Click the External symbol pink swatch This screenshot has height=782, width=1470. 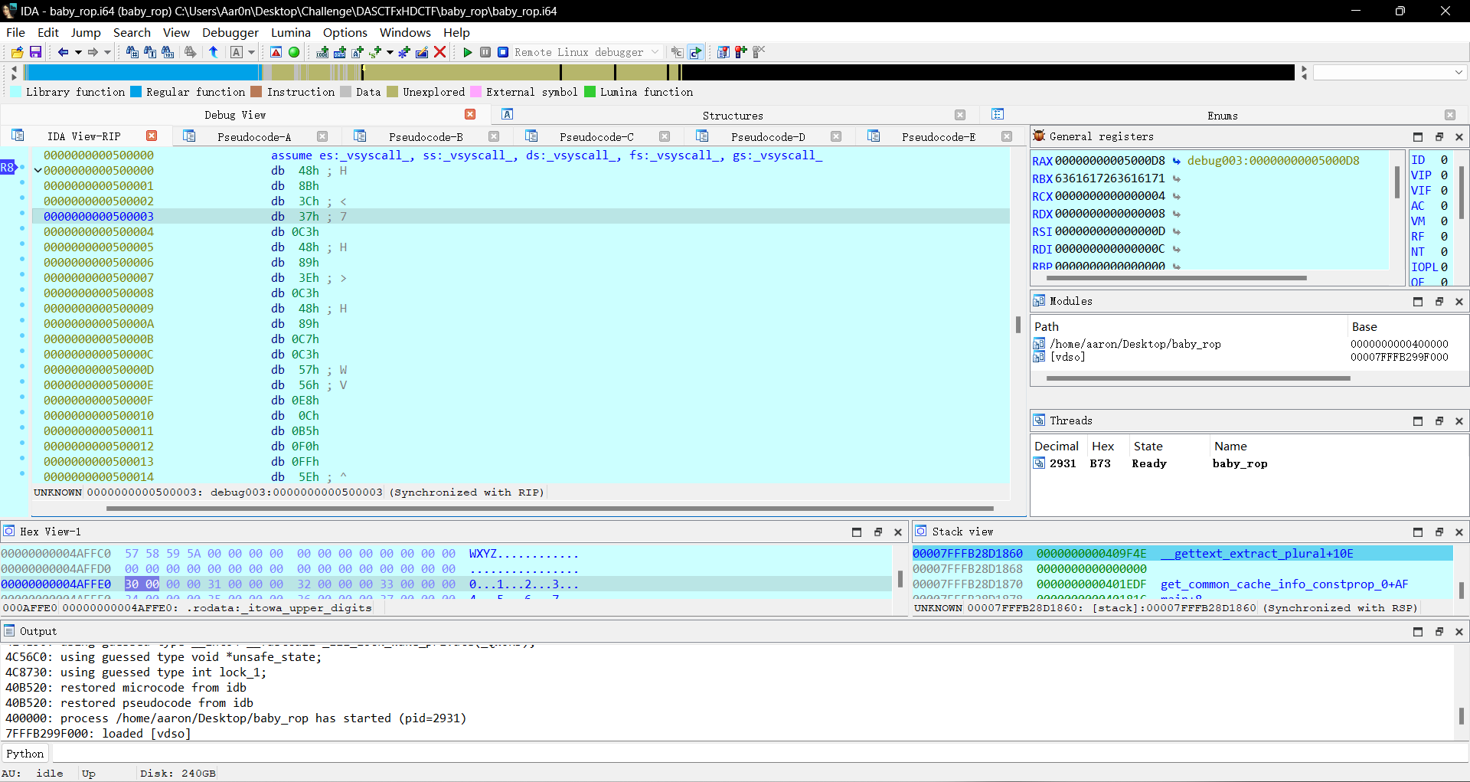pyautogui.click(x=475, y=92)
